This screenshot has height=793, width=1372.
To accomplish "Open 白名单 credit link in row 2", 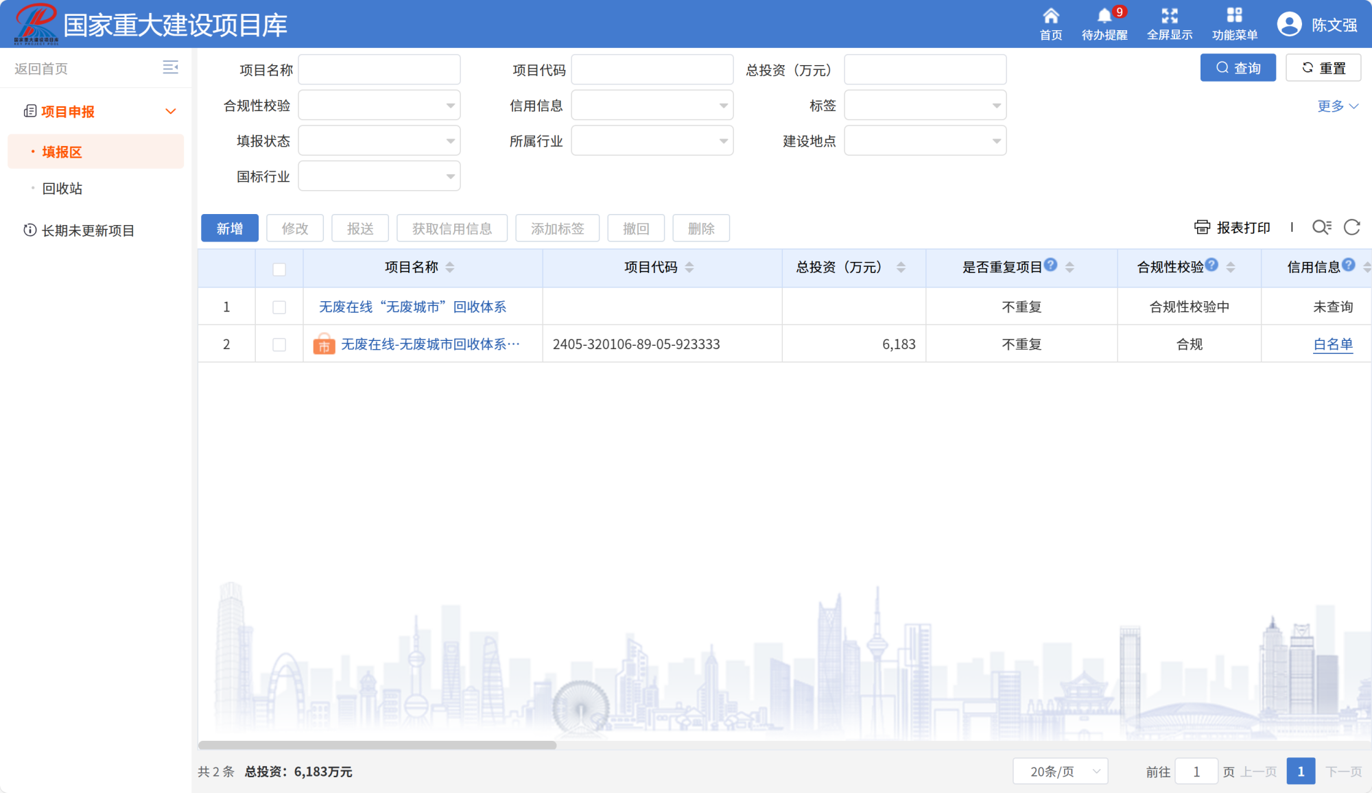I will 1333,344.
